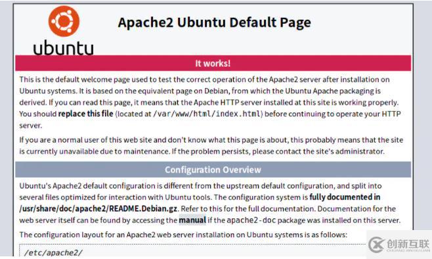
Task: Click the Ubuntu circle logo
Action: click(x=64, y=22)
